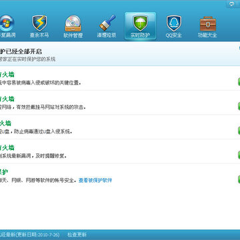Click the feedback speech bubble icon
The width and height of the screenshot is (240, 240).
tap(232, 4)
